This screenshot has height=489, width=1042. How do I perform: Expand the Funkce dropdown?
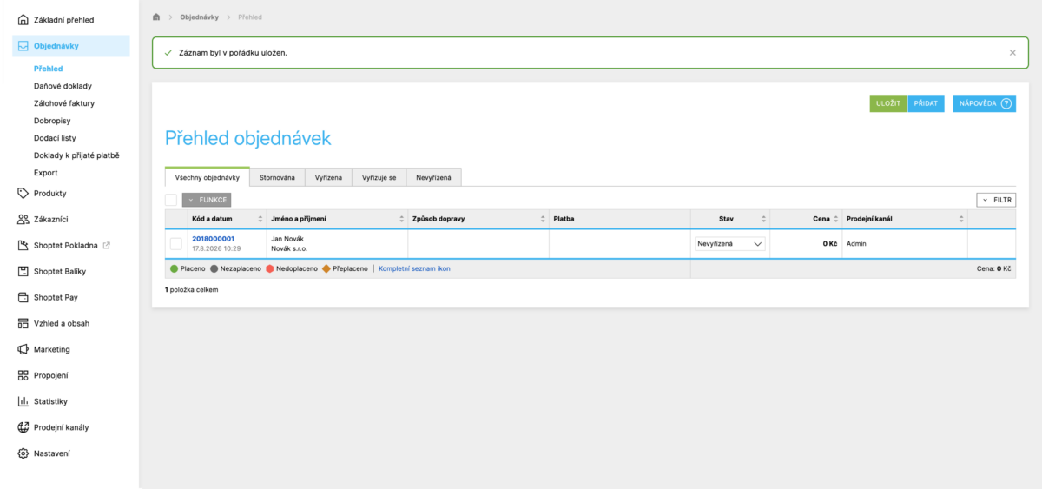click(207, 200)
